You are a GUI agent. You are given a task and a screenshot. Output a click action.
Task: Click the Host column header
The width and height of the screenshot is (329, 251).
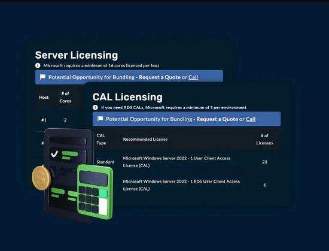point(44,97)
